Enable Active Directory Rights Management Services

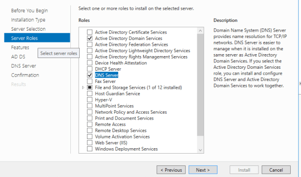click(x=89, y=57)
